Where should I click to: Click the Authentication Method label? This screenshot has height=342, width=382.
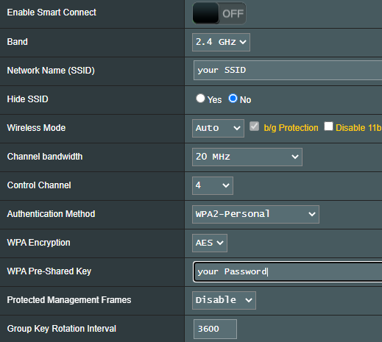click(x=51, y=214)
